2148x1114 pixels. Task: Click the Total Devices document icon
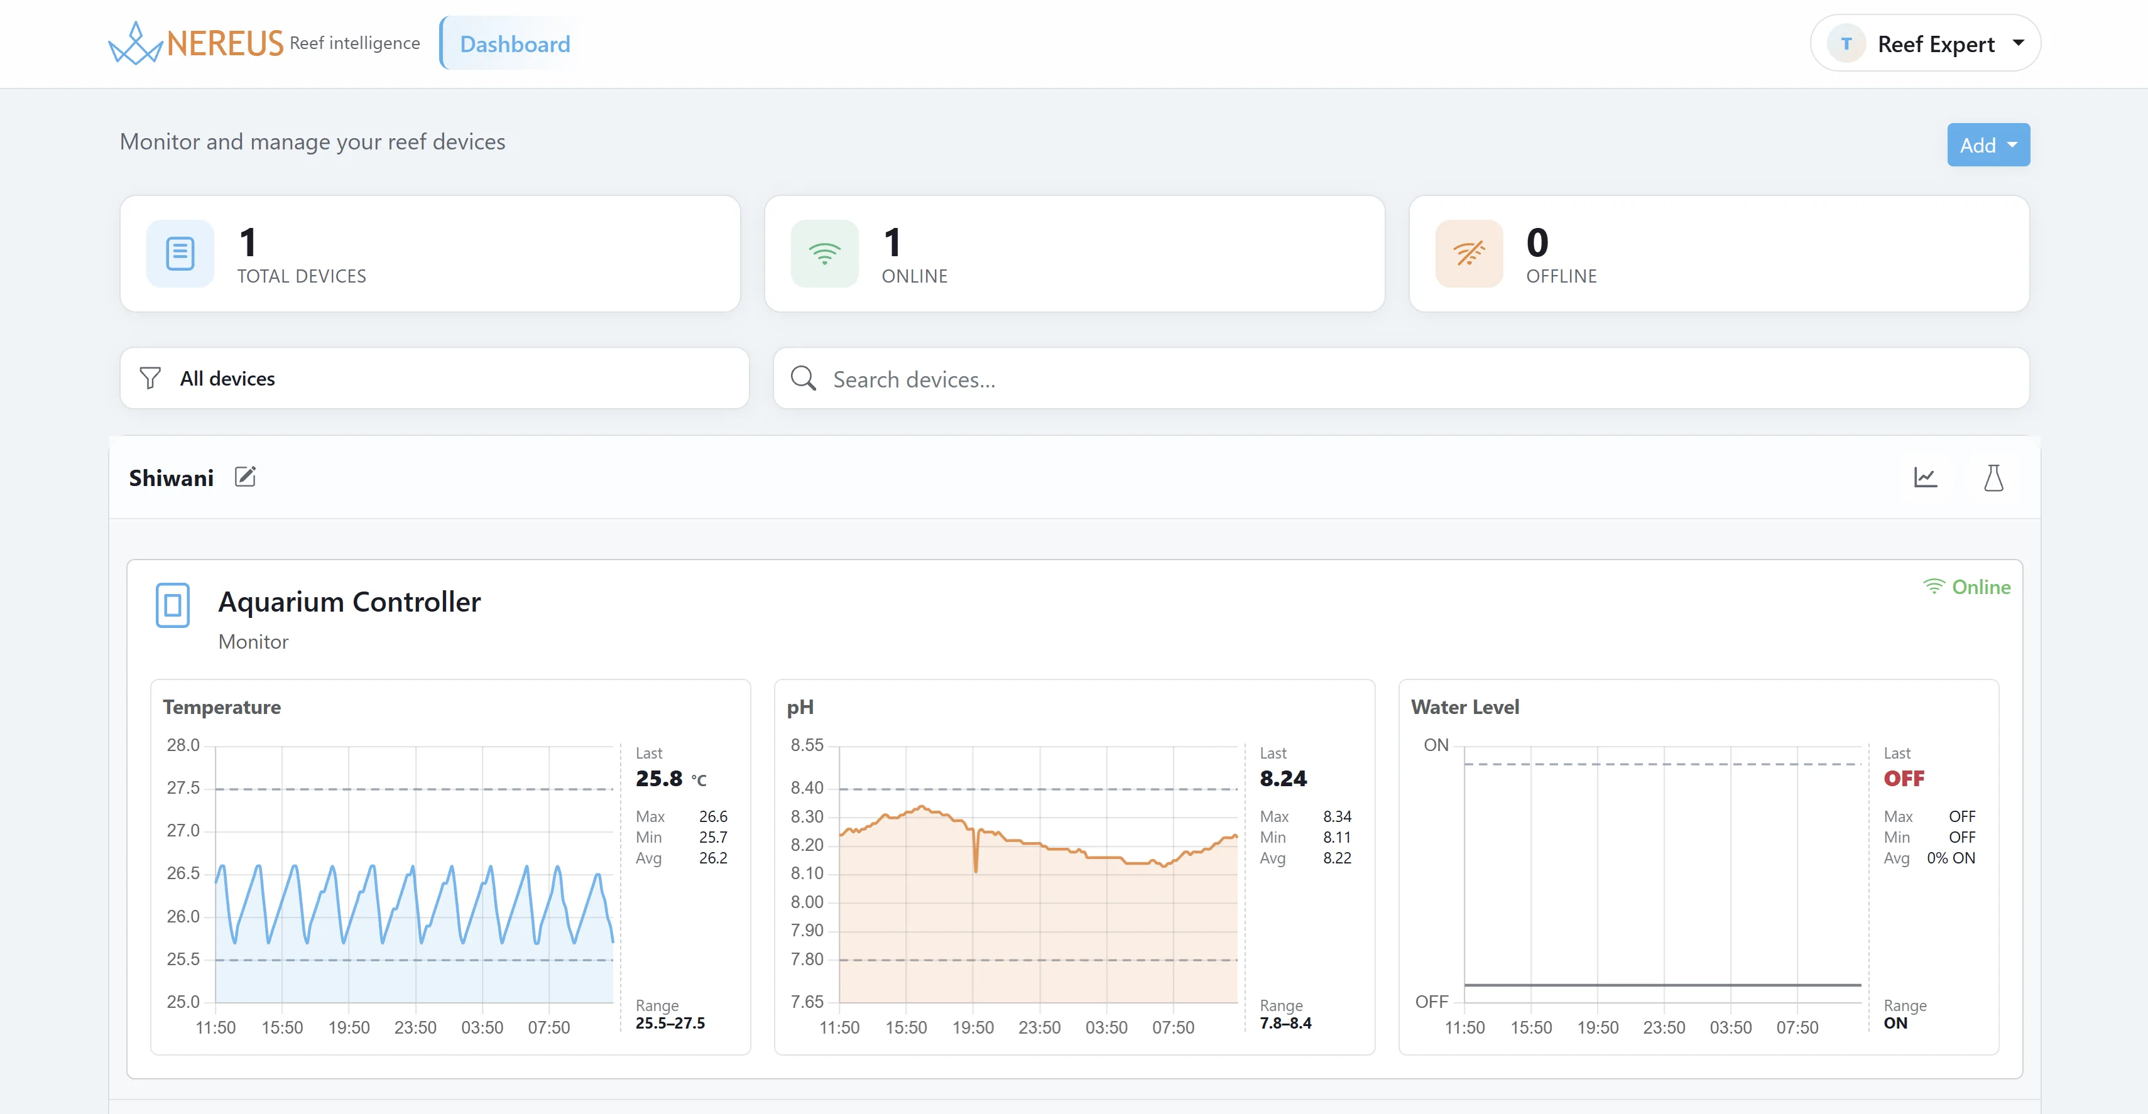click(x=180, y=253)
